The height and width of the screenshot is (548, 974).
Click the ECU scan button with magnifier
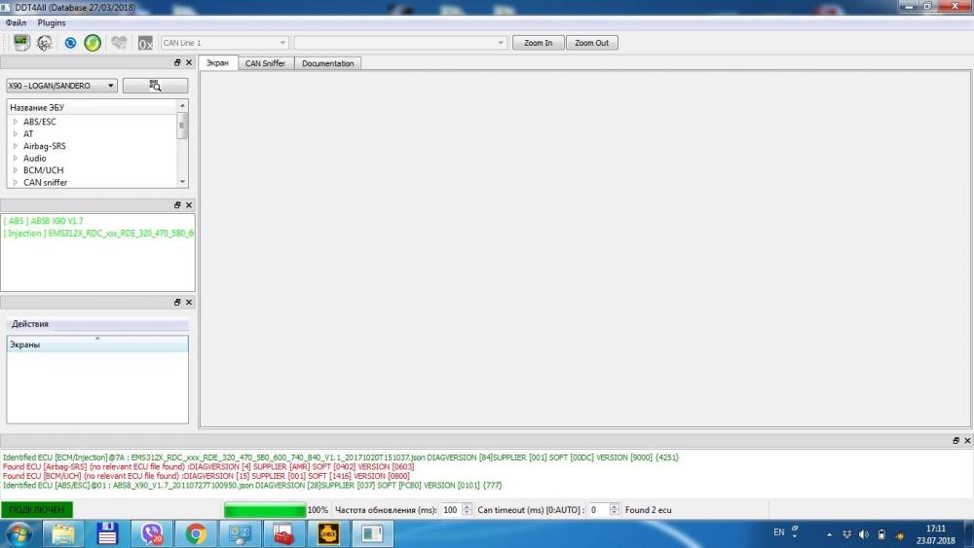click(155, 86)
